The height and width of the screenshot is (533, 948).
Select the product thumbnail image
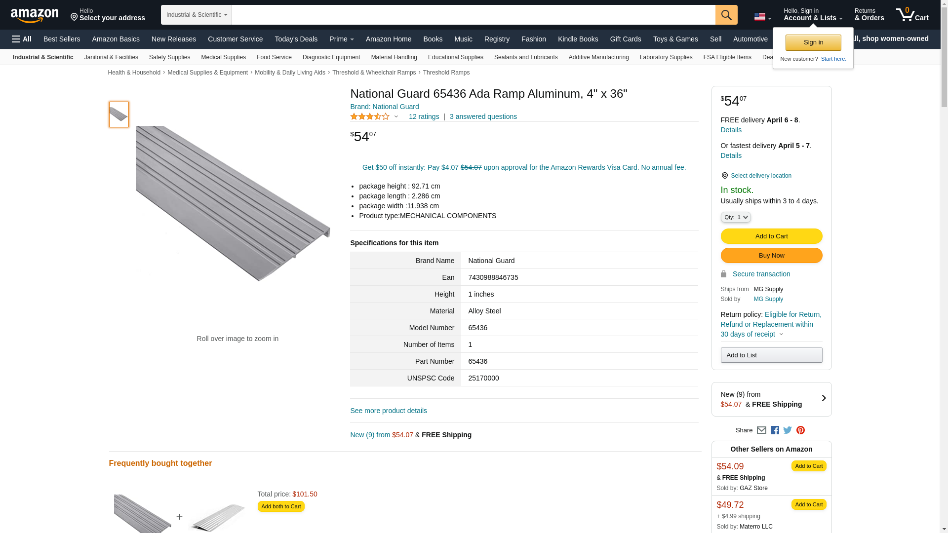coord(118,114)
